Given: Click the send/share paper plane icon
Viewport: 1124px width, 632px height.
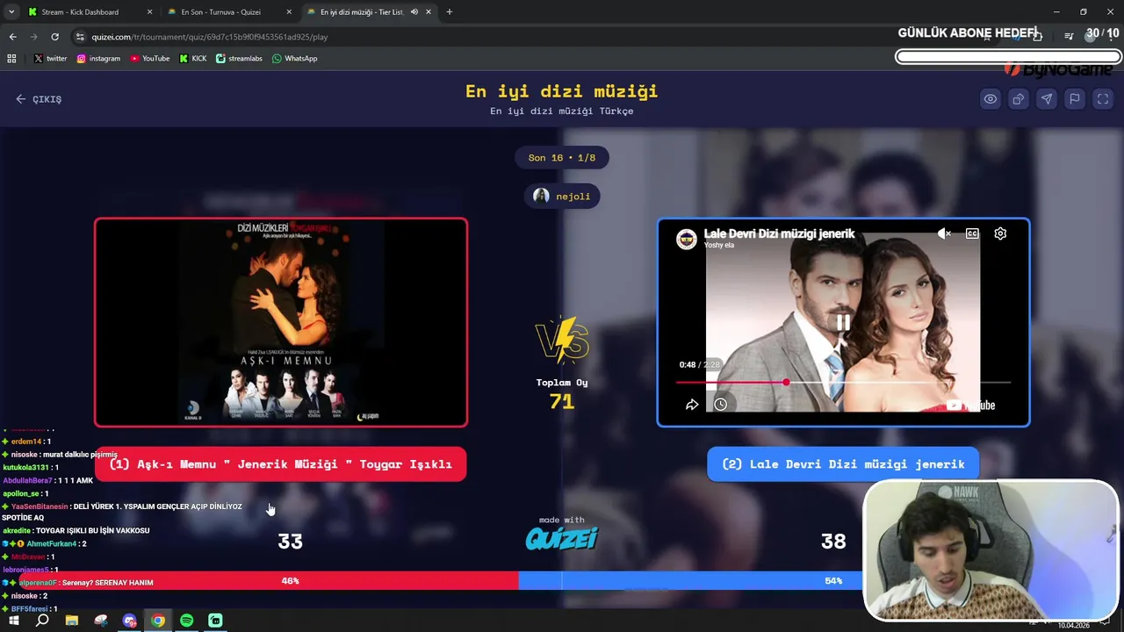Looking at the screenshot, I should tap(1047, 99).
